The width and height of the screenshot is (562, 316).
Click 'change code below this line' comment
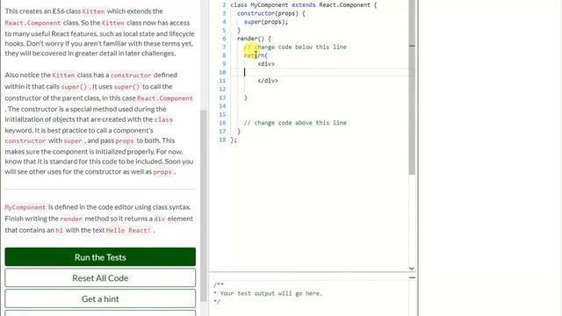295,47
